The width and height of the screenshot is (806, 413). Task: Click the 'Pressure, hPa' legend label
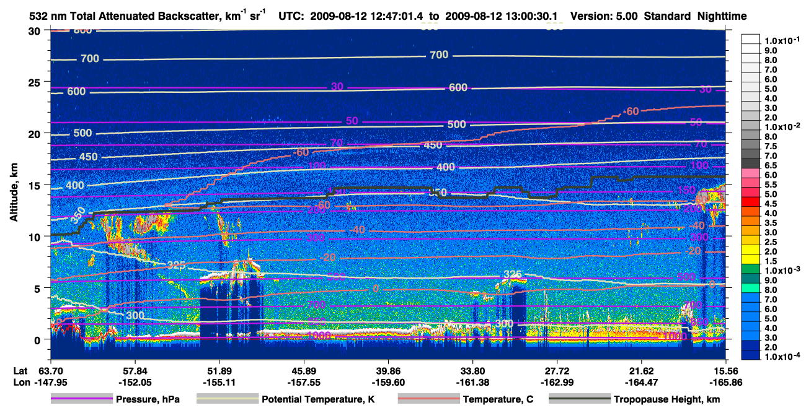[x=148, y=399]
